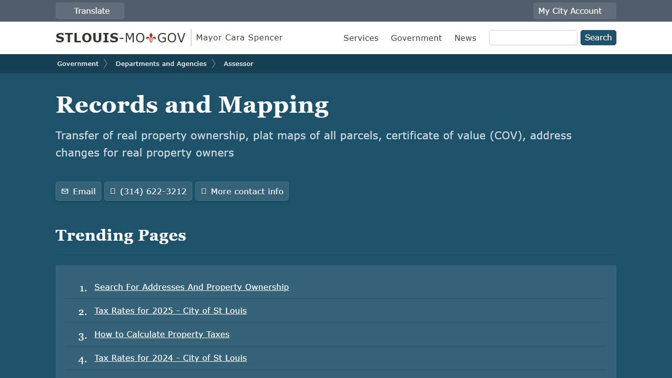Click the Translate button
Screen dimensions: 672x378
pos(90,10)
